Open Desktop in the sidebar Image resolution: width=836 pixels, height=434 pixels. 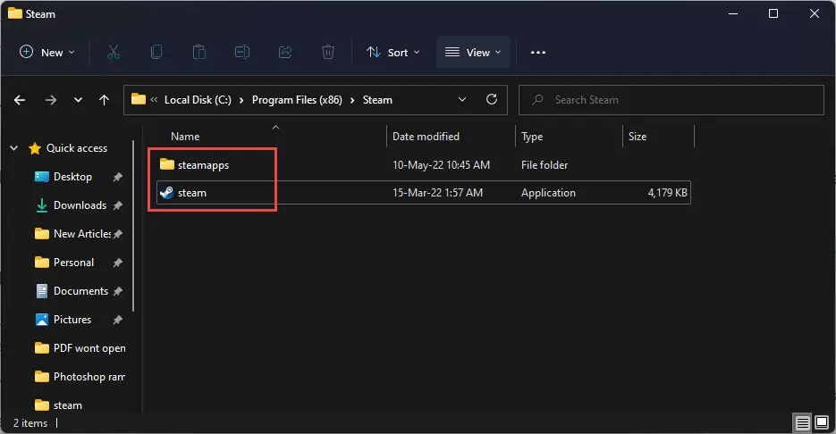tap(72, 177)
